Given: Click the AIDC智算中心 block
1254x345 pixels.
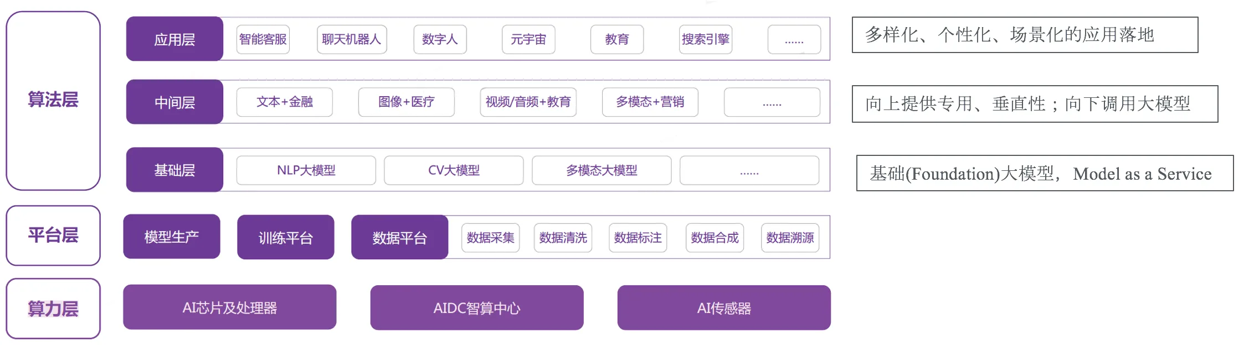Looking at the screenshot, I should [476, 308].
